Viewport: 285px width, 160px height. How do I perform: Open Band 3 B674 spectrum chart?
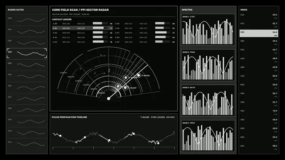click(x=208, y=100)
